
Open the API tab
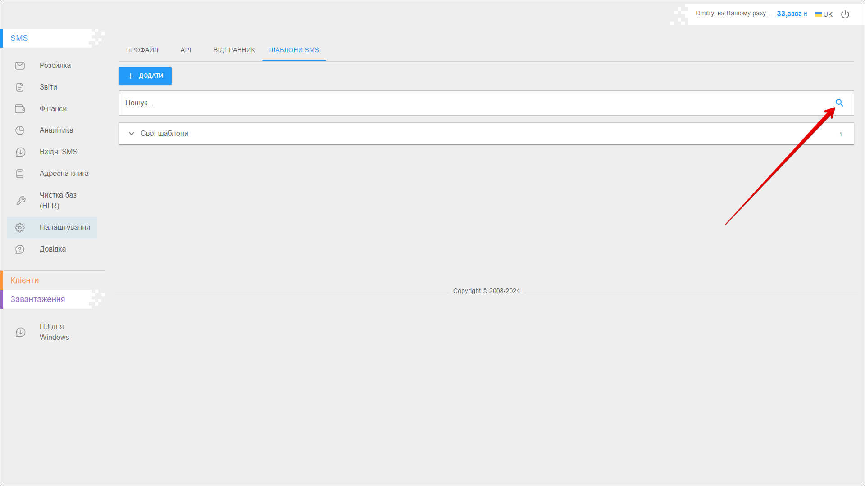(186, 50)
